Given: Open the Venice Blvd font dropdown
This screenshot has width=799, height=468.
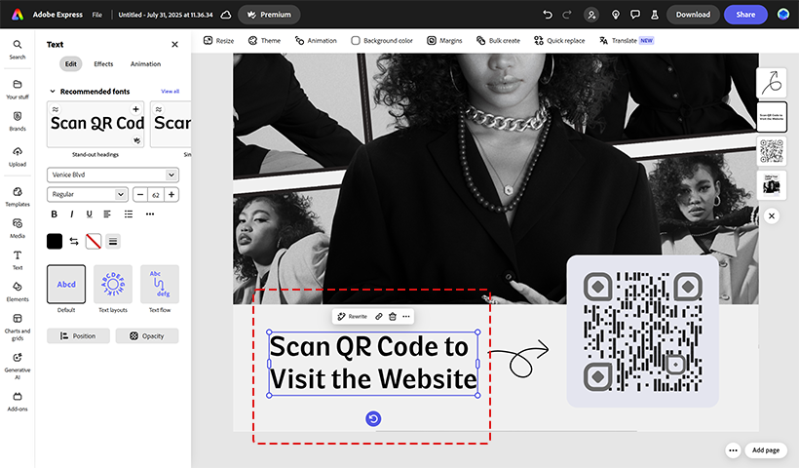Looking at the screenshot, I should click(113, 175).
